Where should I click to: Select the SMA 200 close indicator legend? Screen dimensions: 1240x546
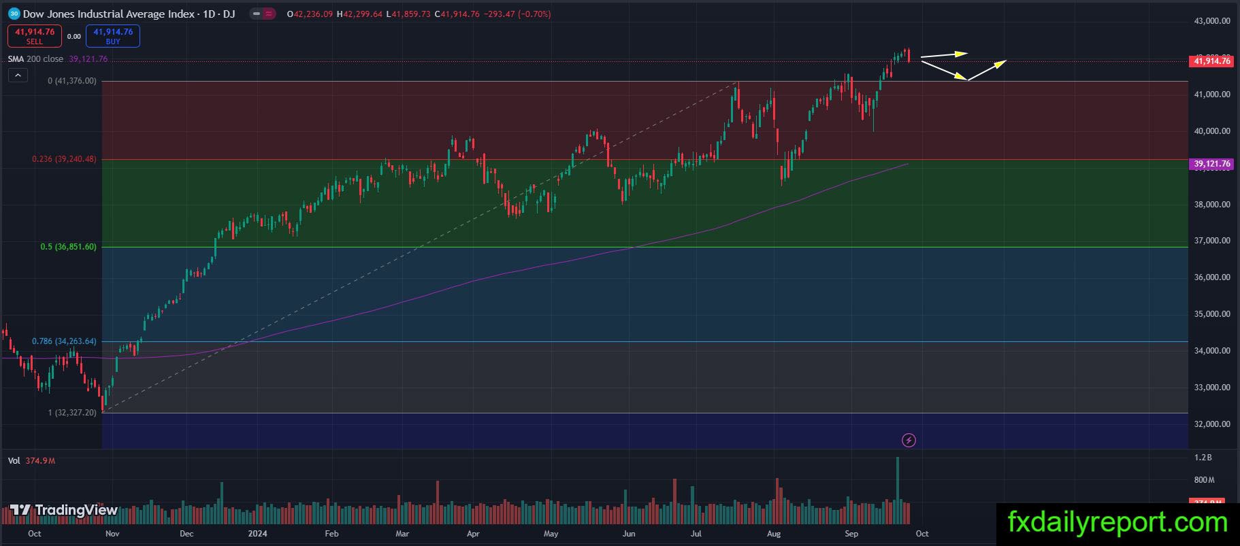tap(58, 59)
